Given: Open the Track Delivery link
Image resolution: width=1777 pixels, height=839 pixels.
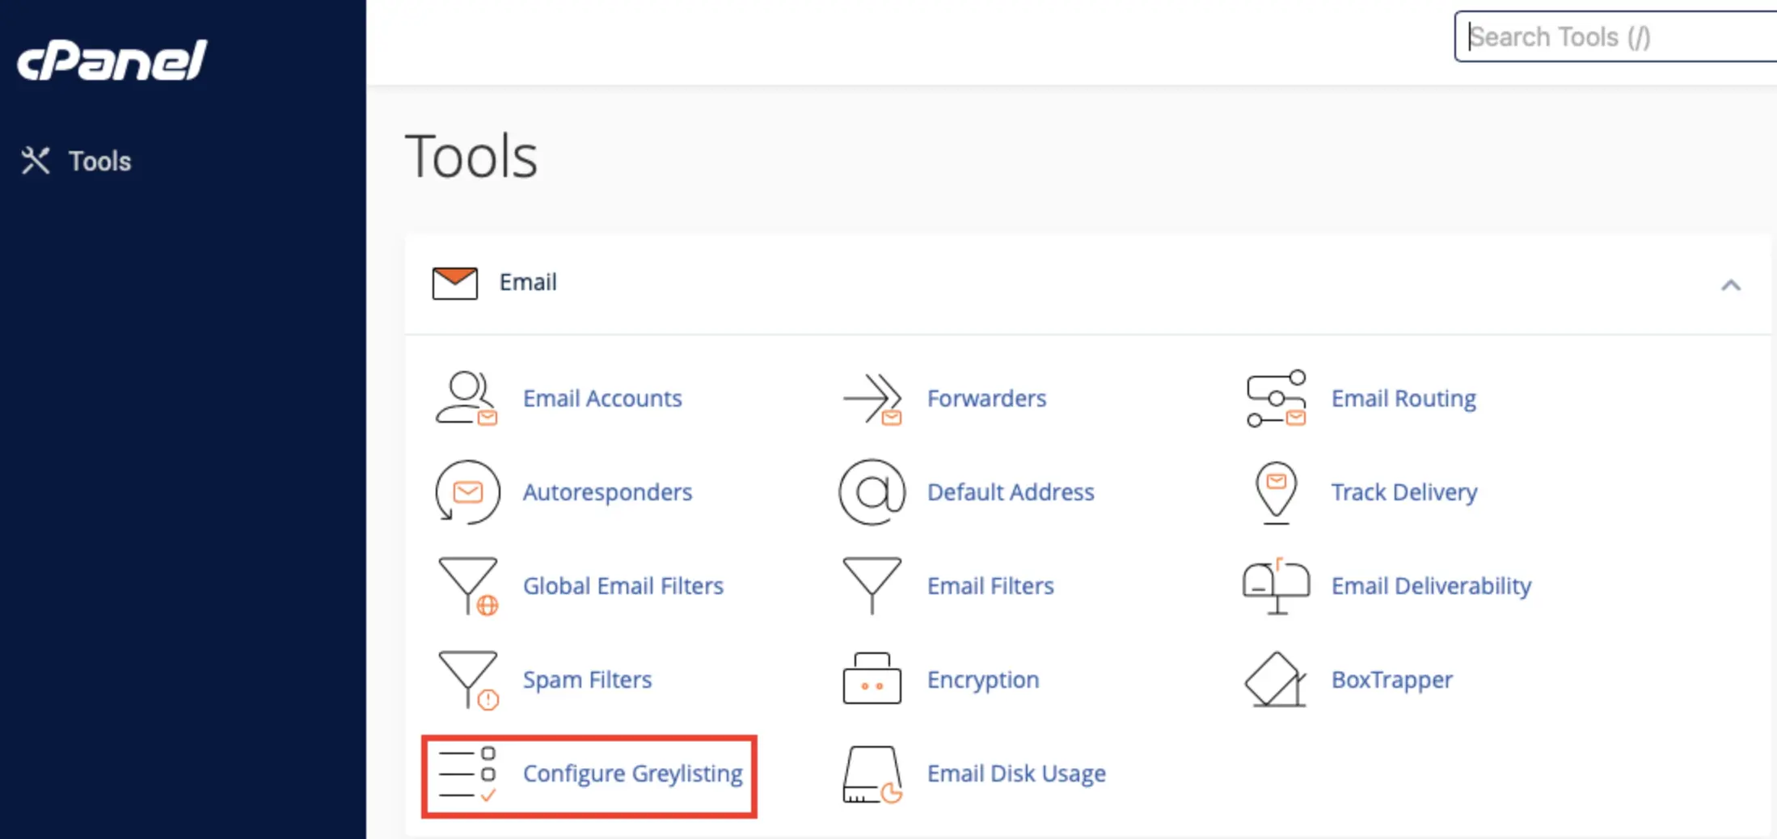Looking at the screenshot, I should [x=1404, y=492].
